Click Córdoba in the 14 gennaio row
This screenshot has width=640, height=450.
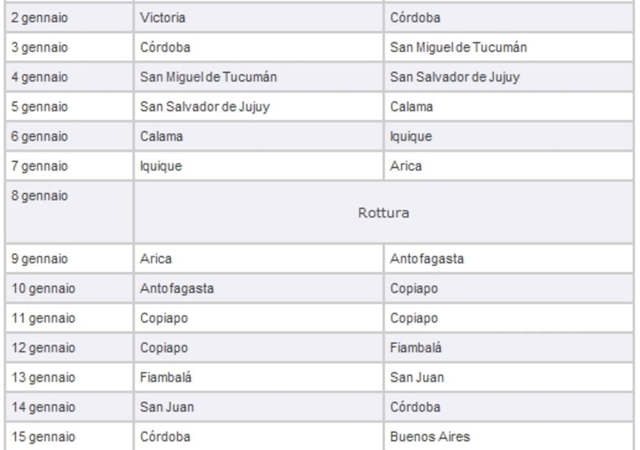[x=414, y=408]
